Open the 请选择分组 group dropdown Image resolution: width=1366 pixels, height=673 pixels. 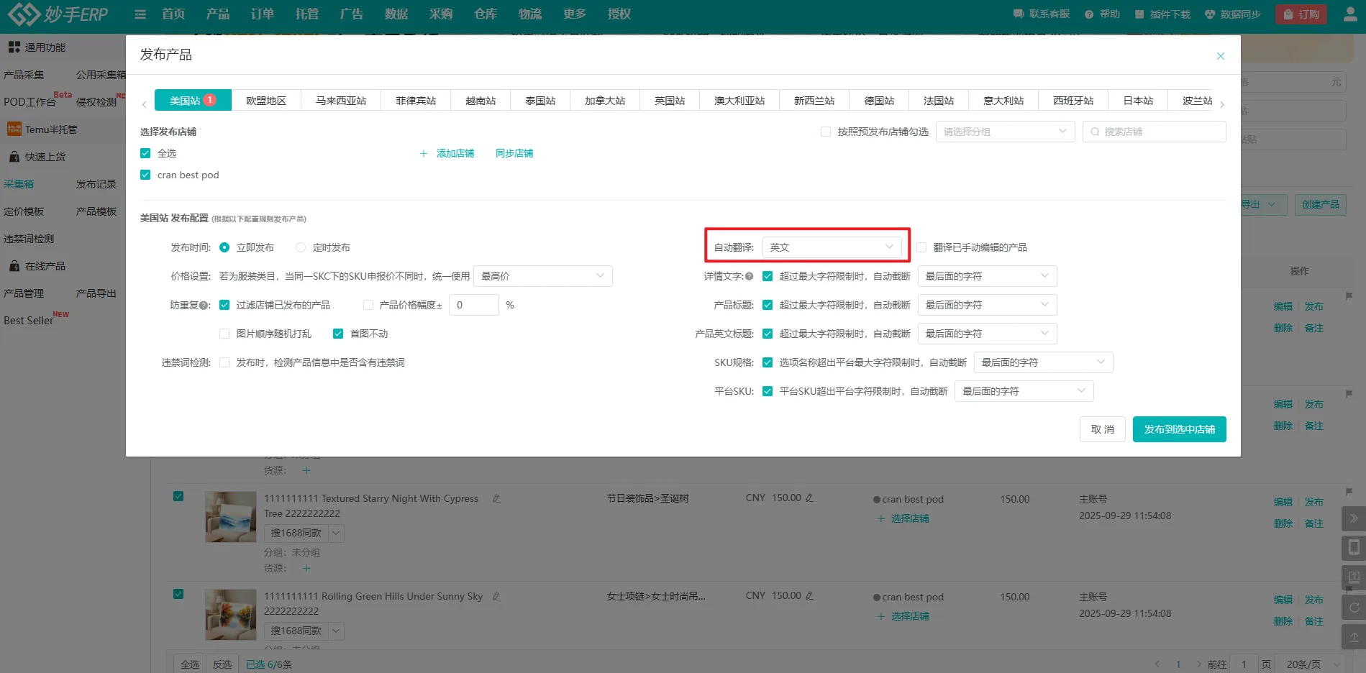pos(1004,132)
